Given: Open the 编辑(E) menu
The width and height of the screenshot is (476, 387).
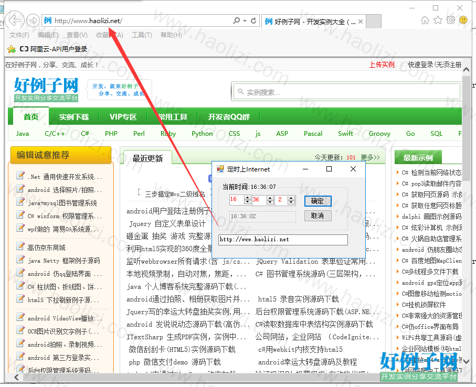Looking at the screenshot, I should point(48,35).
